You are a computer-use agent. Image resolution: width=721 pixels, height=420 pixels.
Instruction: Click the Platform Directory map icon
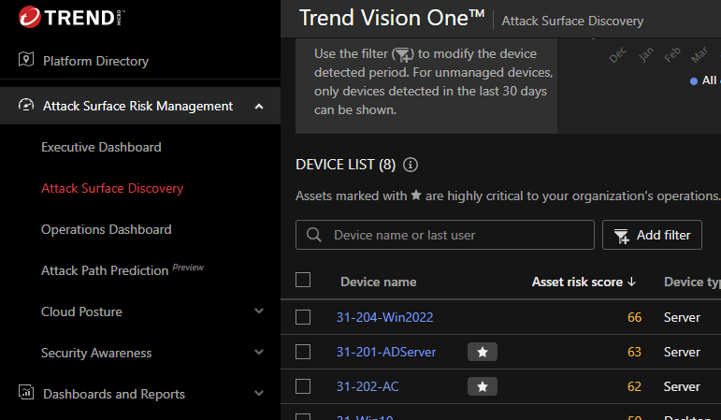tap(26, 61)
